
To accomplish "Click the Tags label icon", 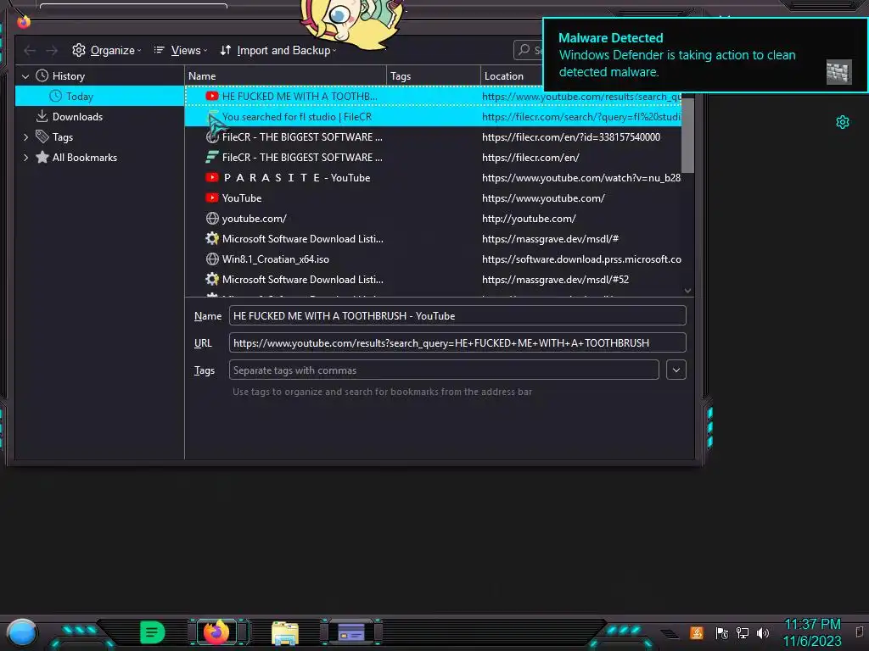I will pyautogui.click(x=42, y=136).
